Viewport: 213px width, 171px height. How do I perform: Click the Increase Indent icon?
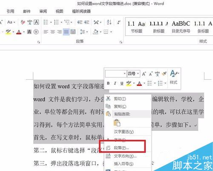pyautogui.click(x=86, y=22)
